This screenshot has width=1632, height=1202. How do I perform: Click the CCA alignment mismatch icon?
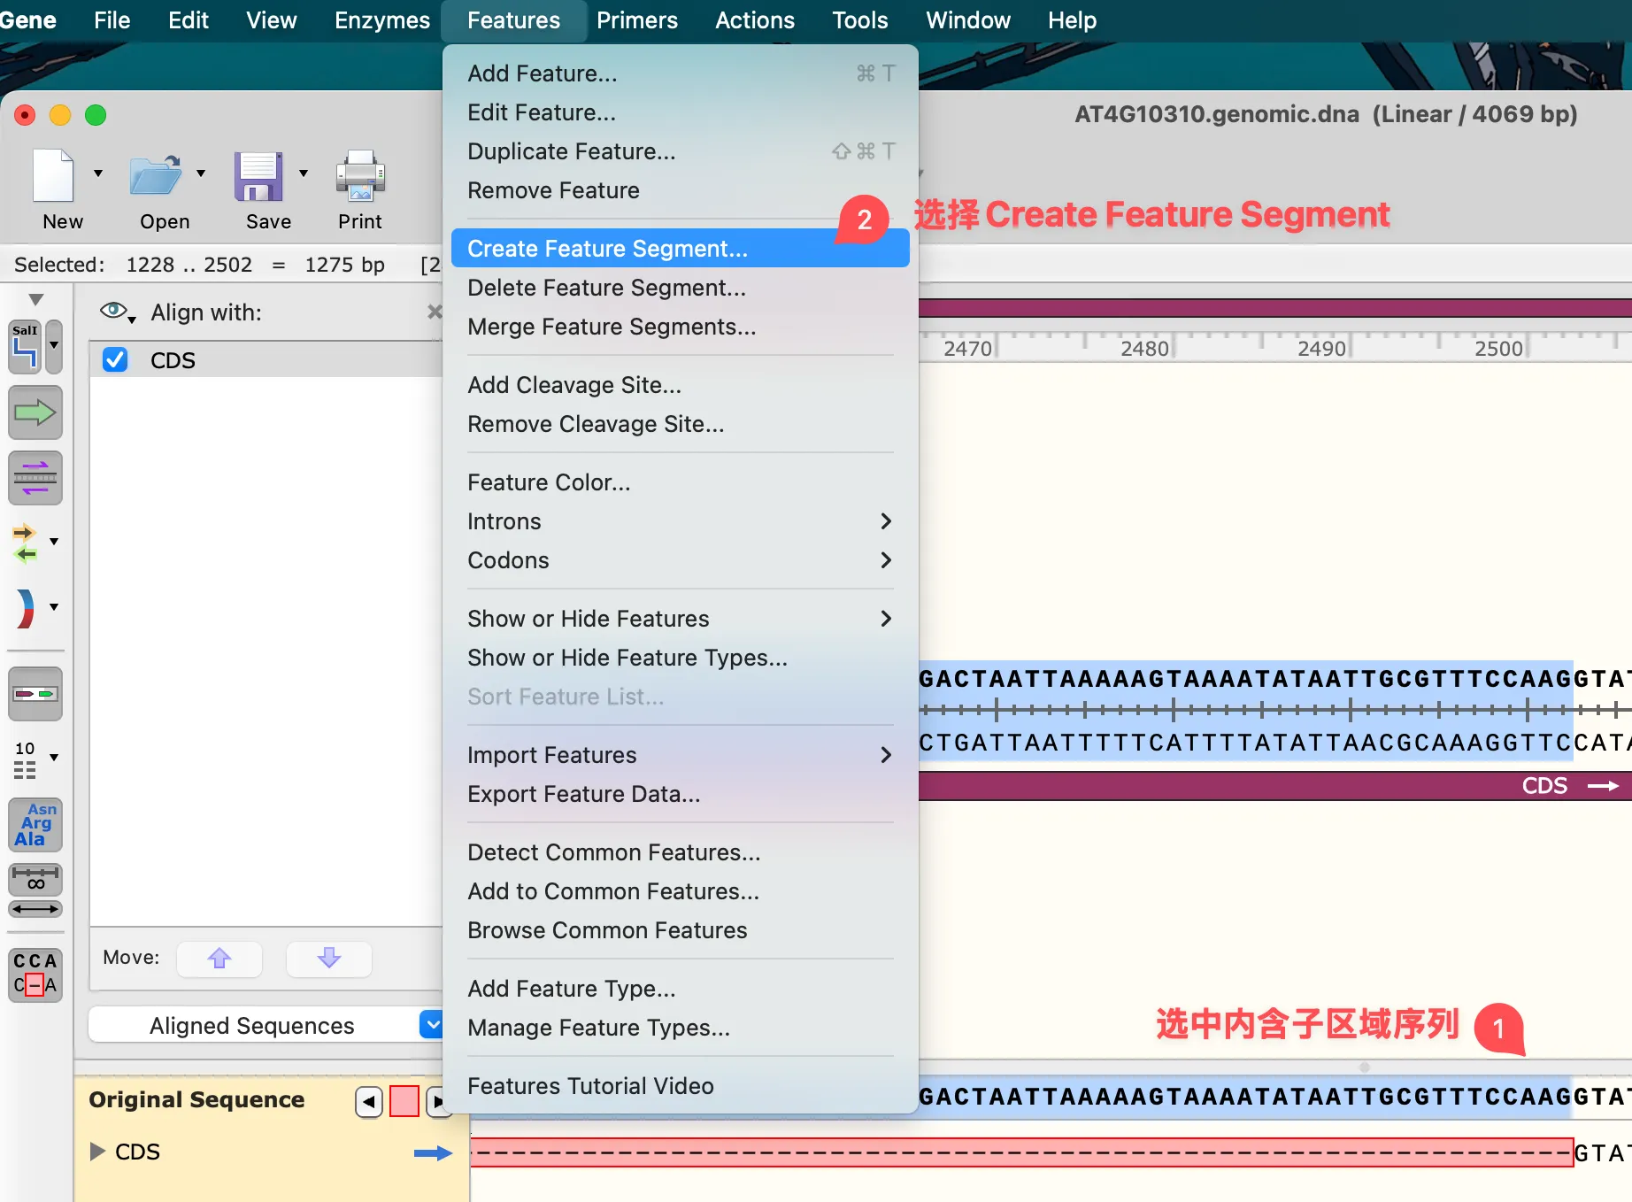[35, 975]
